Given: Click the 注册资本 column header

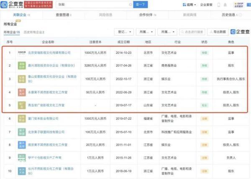Looking at the screenshot, I should click(95, 42).
